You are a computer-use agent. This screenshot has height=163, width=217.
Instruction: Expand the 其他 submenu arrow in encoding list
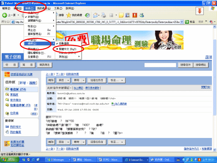point(79,56)
